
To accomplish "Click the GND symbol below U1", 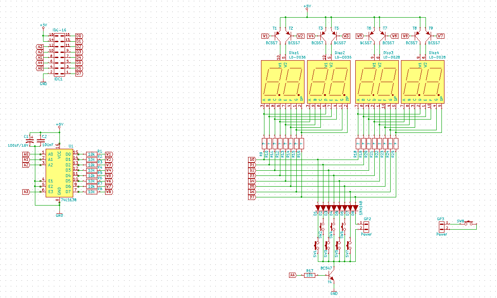I will pos(59,215).
